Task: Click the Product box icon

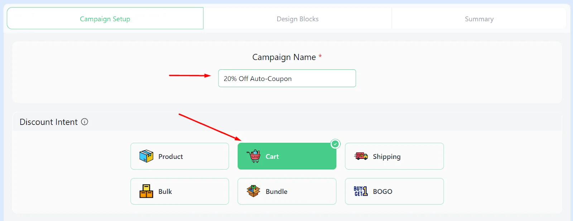Action: click(146, 156)
